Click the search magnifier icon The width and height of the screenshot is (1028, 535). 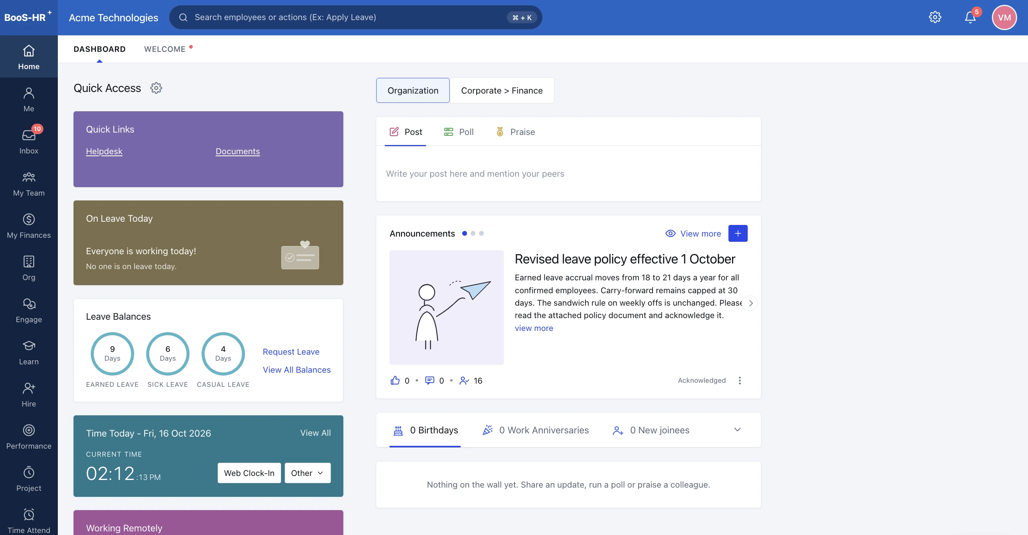[184, 17]
